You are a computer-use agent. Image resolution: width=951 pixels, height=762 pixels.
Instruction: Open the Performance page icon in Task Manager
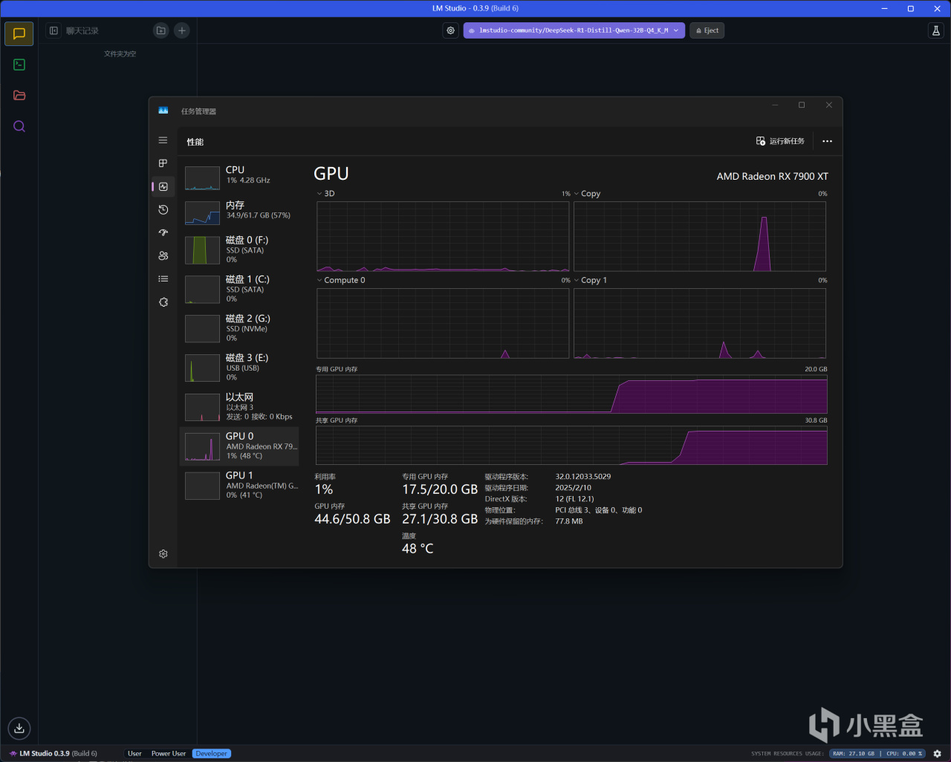163,186
